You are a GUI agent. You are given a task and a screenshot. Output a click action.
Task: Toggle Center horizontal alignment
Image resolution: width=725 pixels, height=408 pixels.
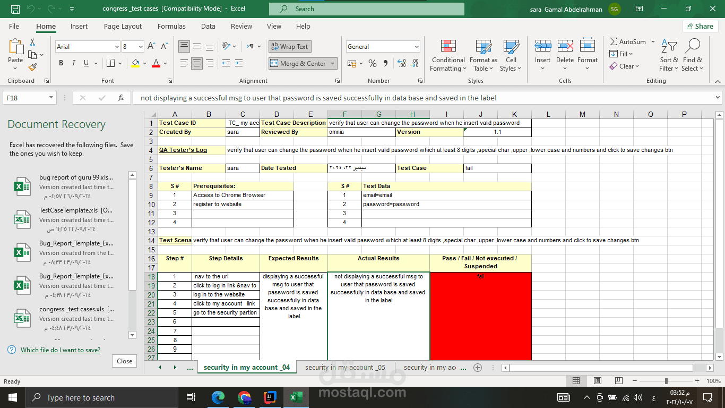coord(197,63)
